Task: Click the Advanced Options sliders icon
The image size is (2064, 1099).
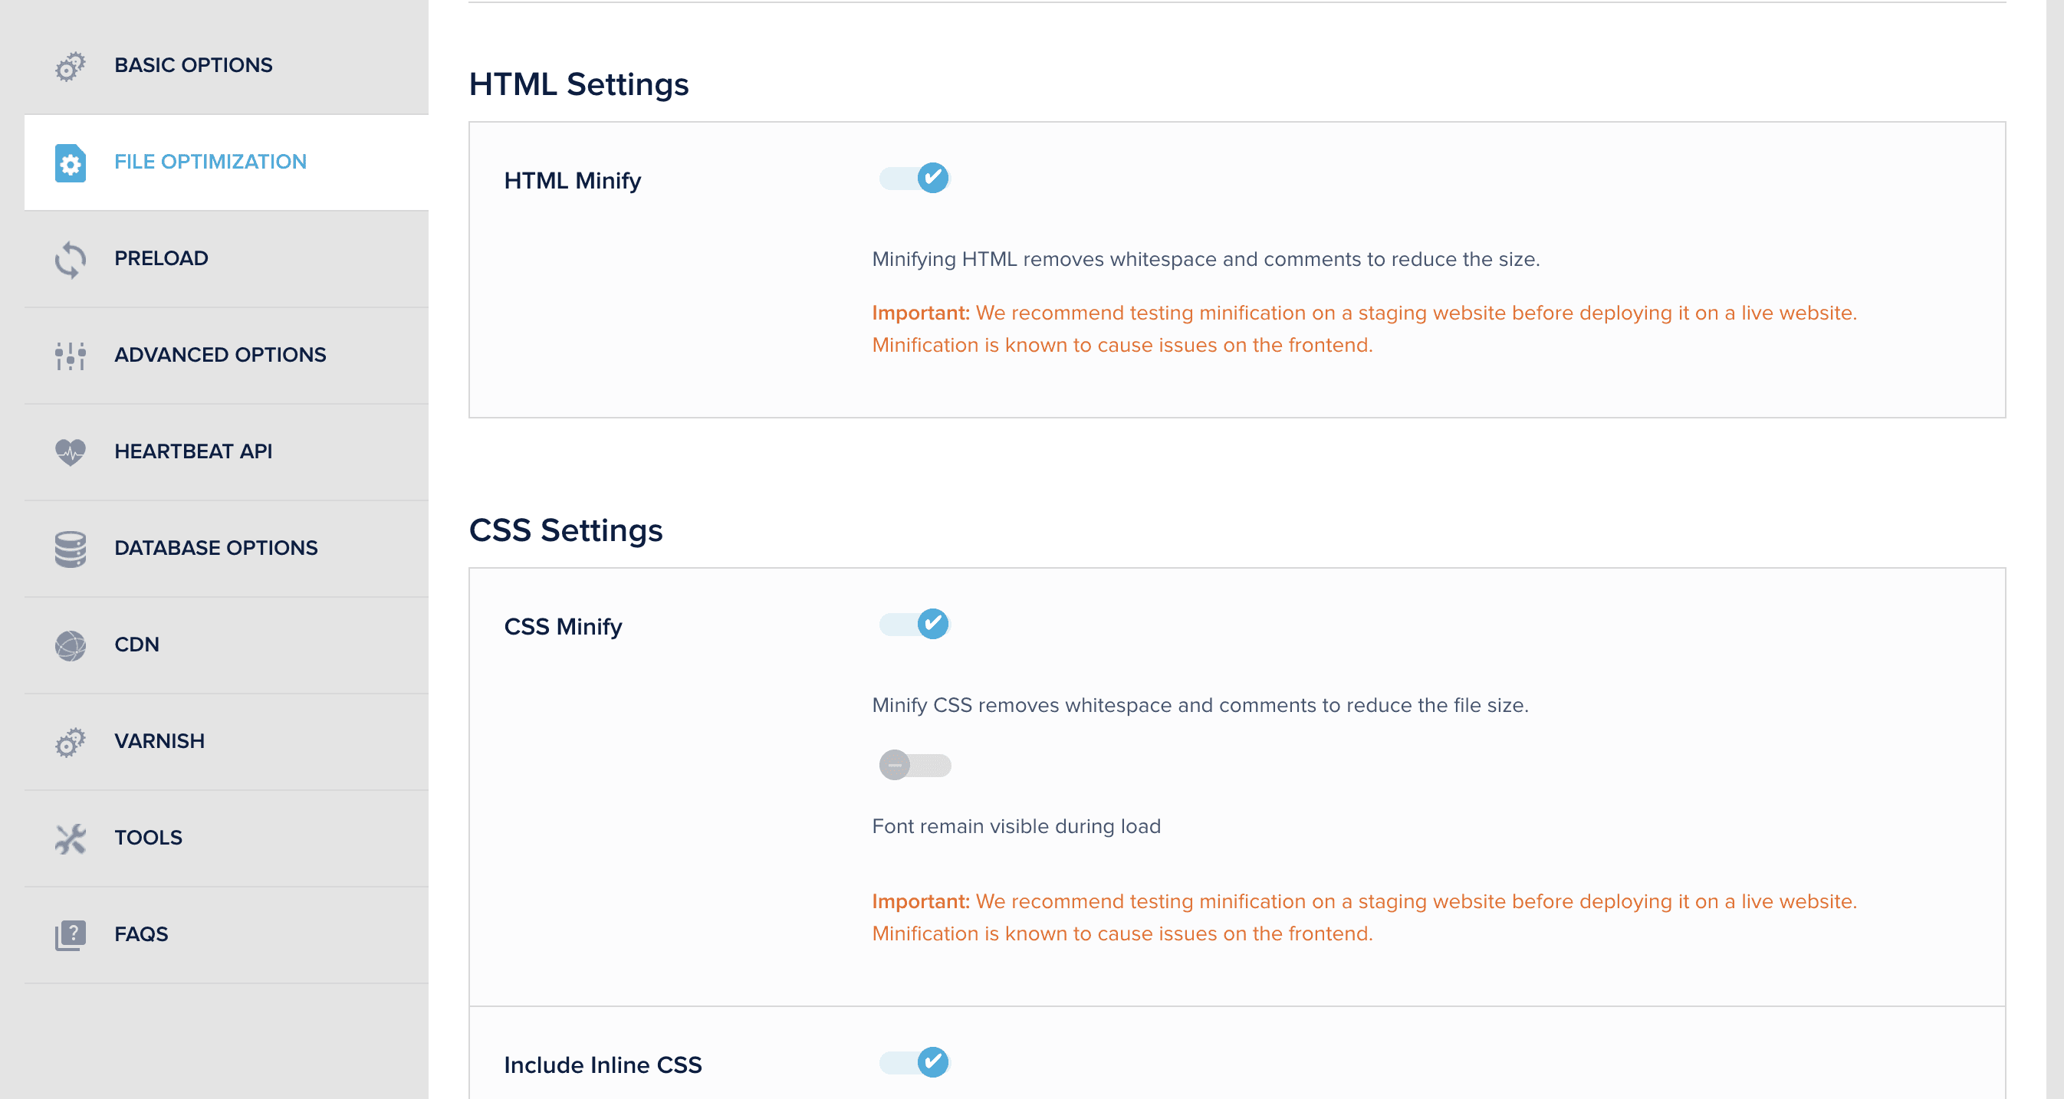Action: tap(71, 356)
